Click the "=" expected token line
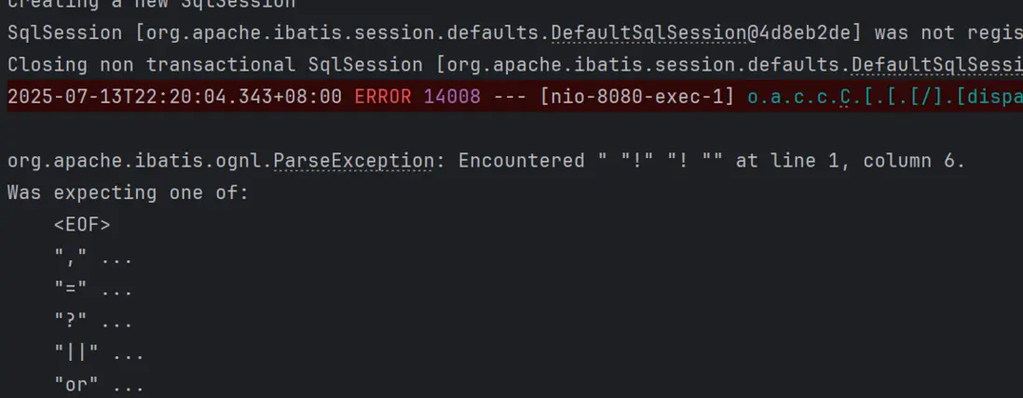 [x=92, y=290]
